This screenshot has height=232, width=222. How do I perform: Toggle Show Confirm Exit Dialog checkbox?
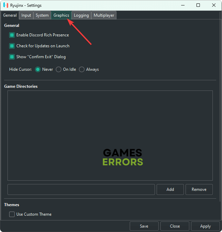coord(12,57)
